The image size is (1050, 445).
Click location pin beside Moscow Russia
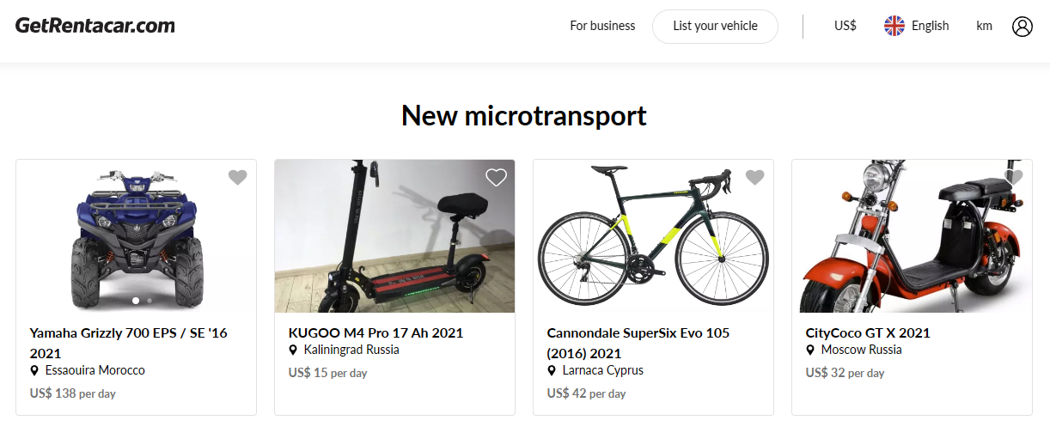point(810,351)
